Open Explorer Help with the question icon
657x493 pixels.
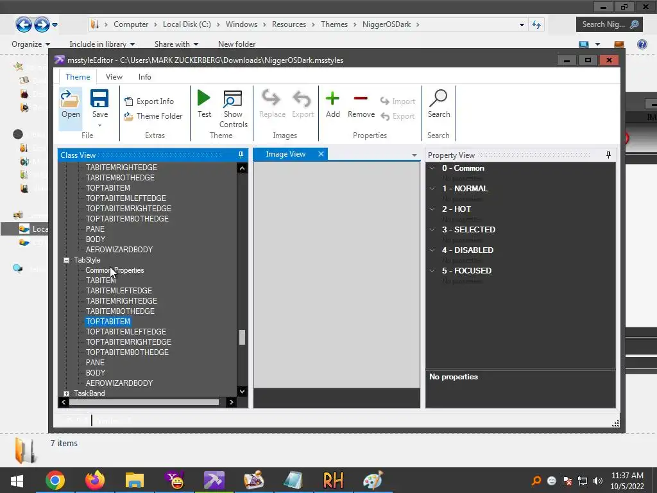pyautogui.click(x=642, y=44)
